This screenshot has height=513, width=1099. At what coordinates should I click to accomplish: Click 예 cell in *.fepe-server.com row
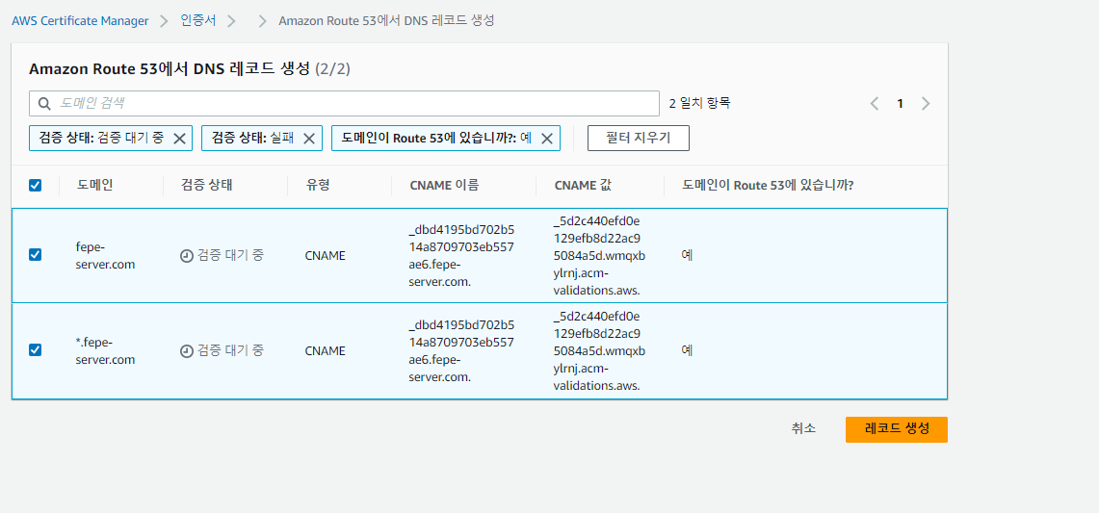click(687, 349)
